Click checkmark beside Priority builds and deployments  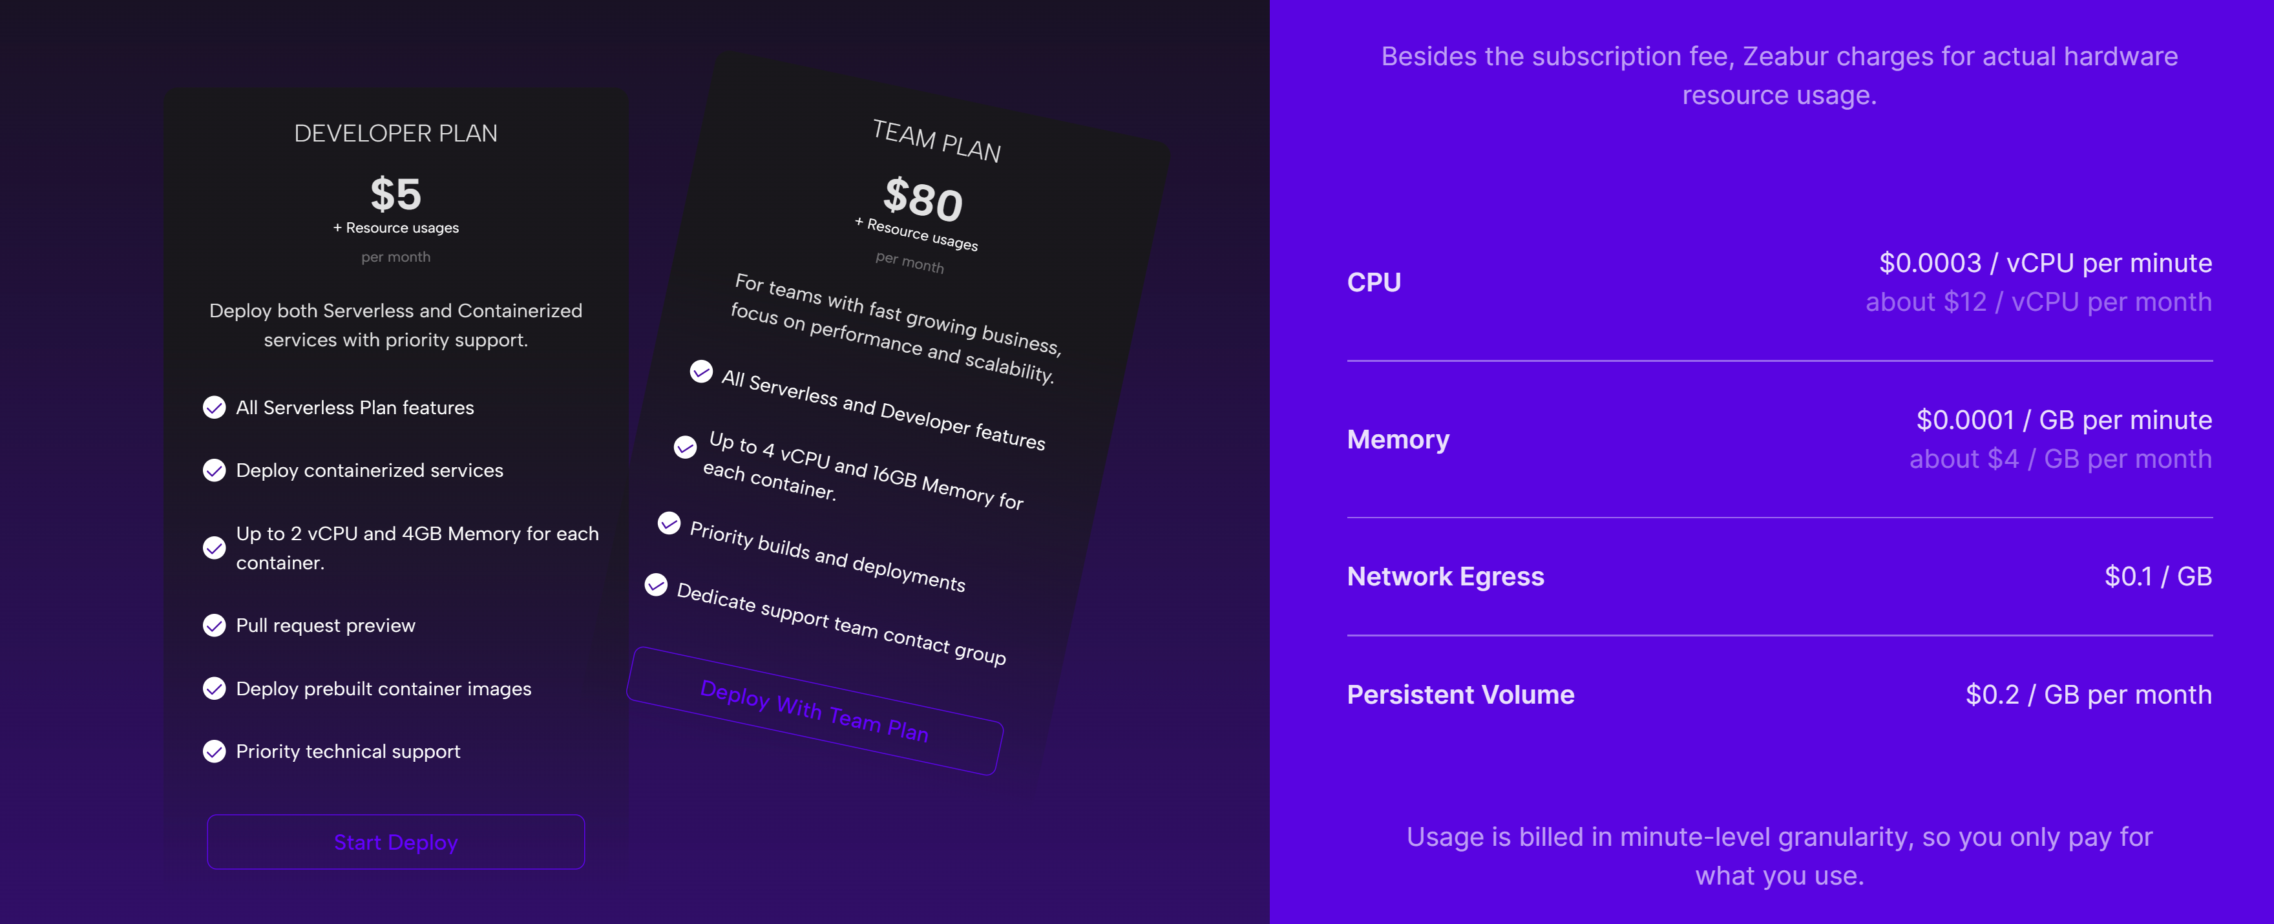pos(669,523)
